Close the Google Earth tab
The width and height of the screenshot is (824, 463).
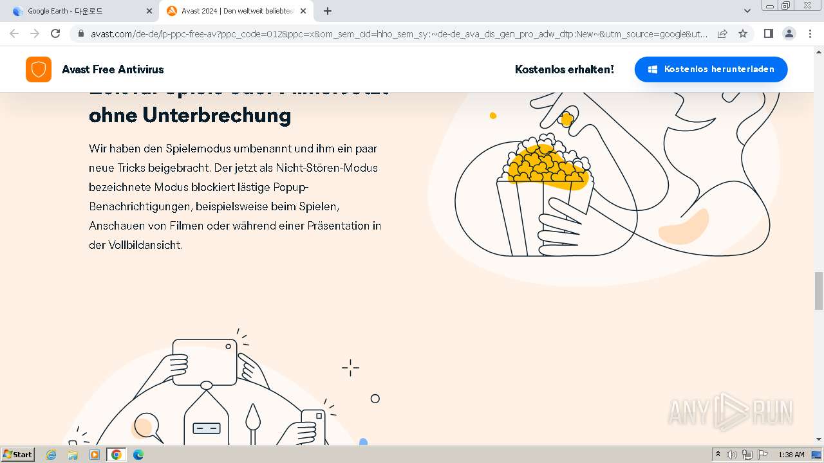pyautogui.click(x=149, y=11)
